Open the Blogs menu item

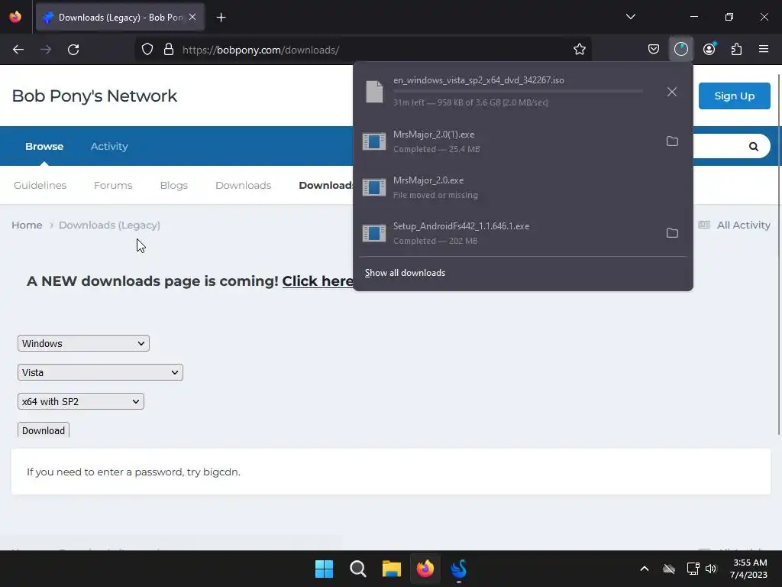coord(174,185)
